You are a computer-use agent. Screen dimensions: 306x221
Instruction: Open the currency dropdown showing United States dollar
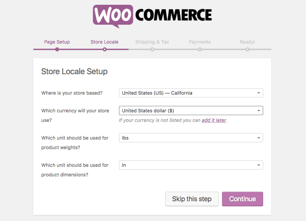click(x=191, y=111)
